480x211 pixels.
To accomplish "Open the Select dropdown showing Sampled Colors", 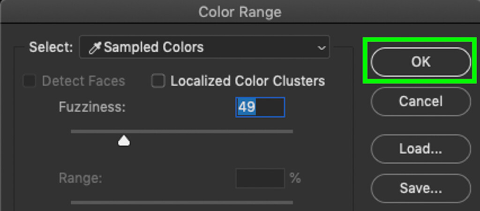I will point(204,47).
